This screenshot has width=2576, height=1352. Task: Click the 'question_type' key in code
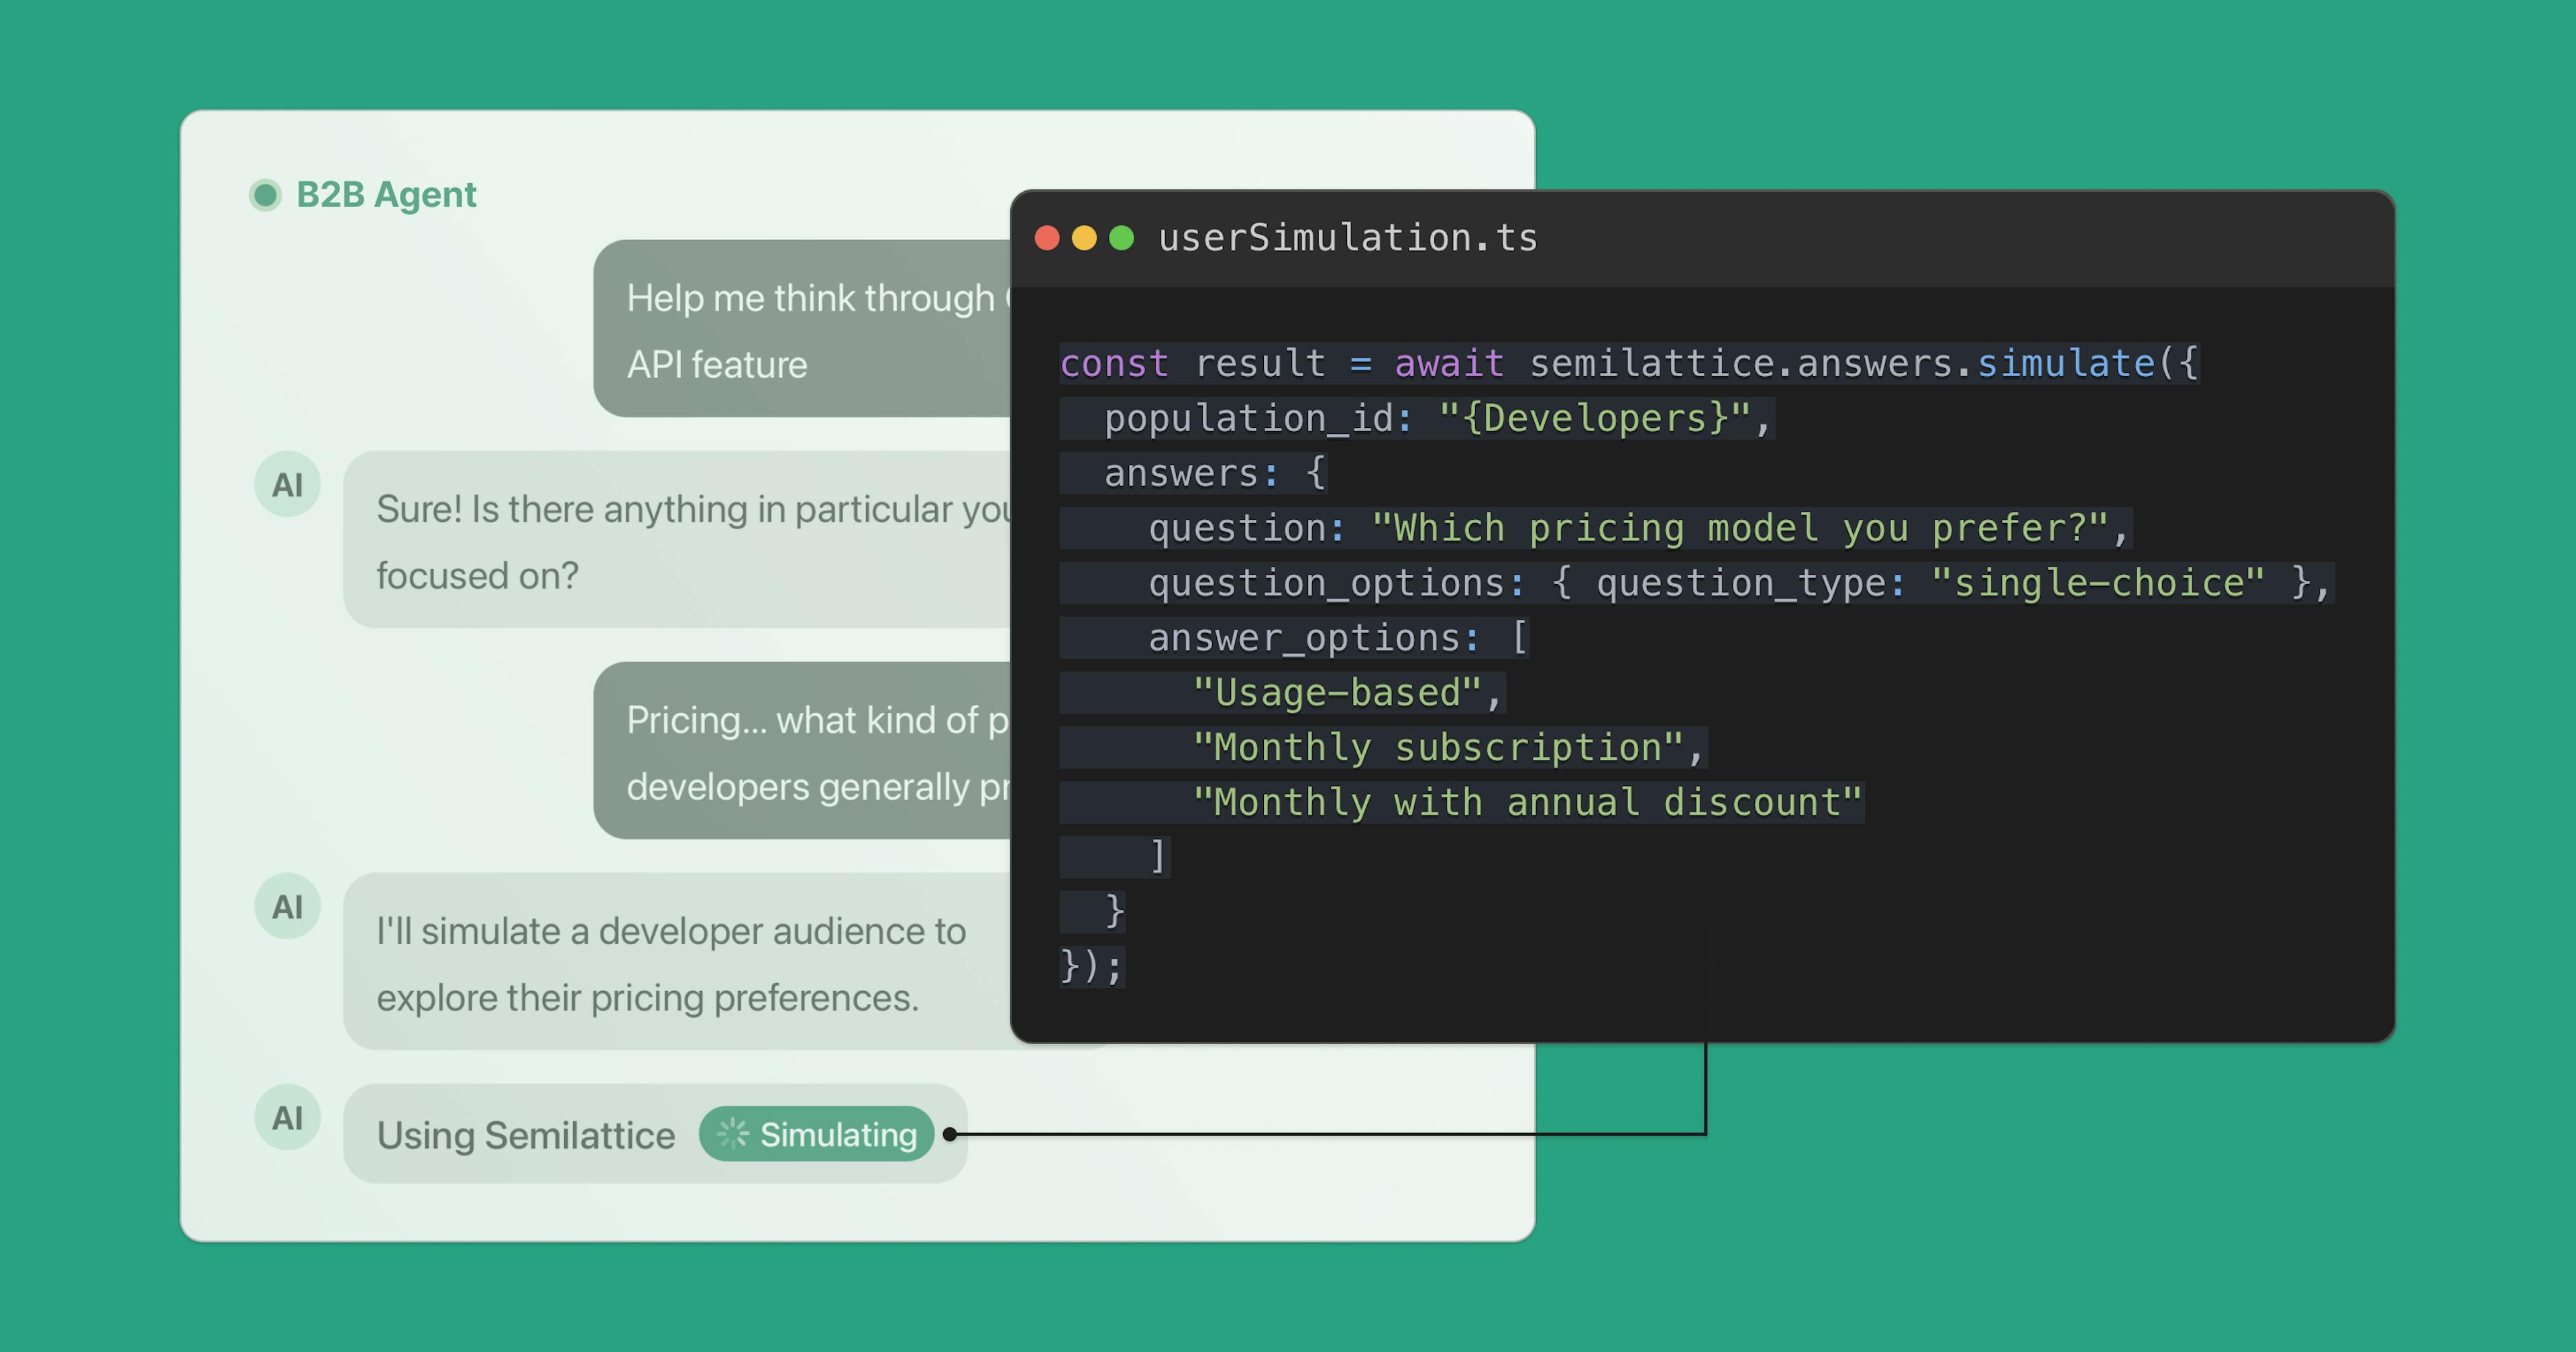point(1741,584)
